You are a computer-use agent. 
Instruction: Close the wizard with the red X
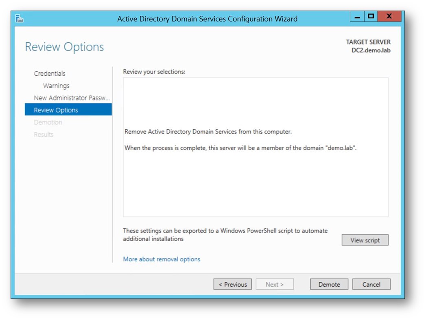point(389,17)
